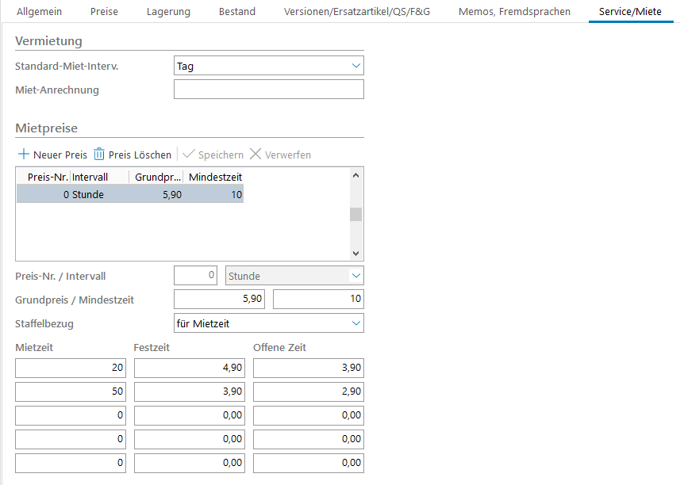Select the Stunde price row in list
The height and width of the screenshot is (485, 680).
(x=130, y=194)
